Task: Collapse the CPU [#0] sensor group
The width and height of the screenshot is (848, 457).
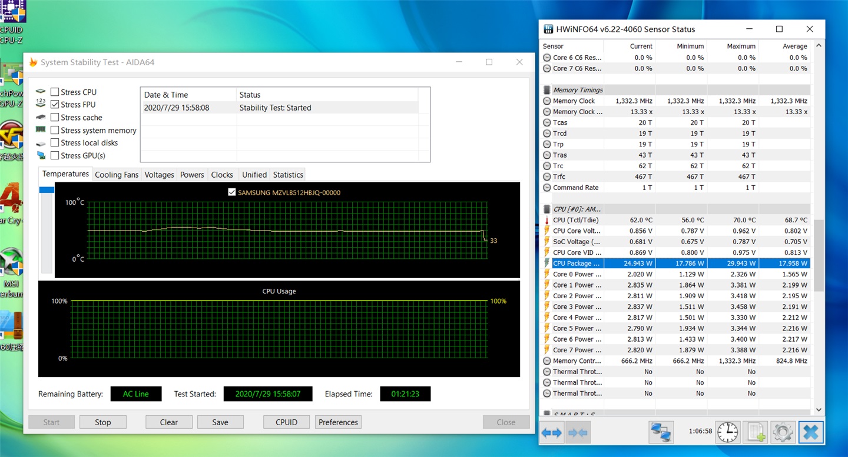Action: pyautogui.click(x=547, y=209)
